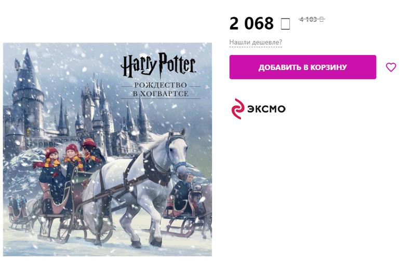Screen dimensions: 400x265
Task: Add the book to wishlist with the heart icon
Action: coord(391,67)
